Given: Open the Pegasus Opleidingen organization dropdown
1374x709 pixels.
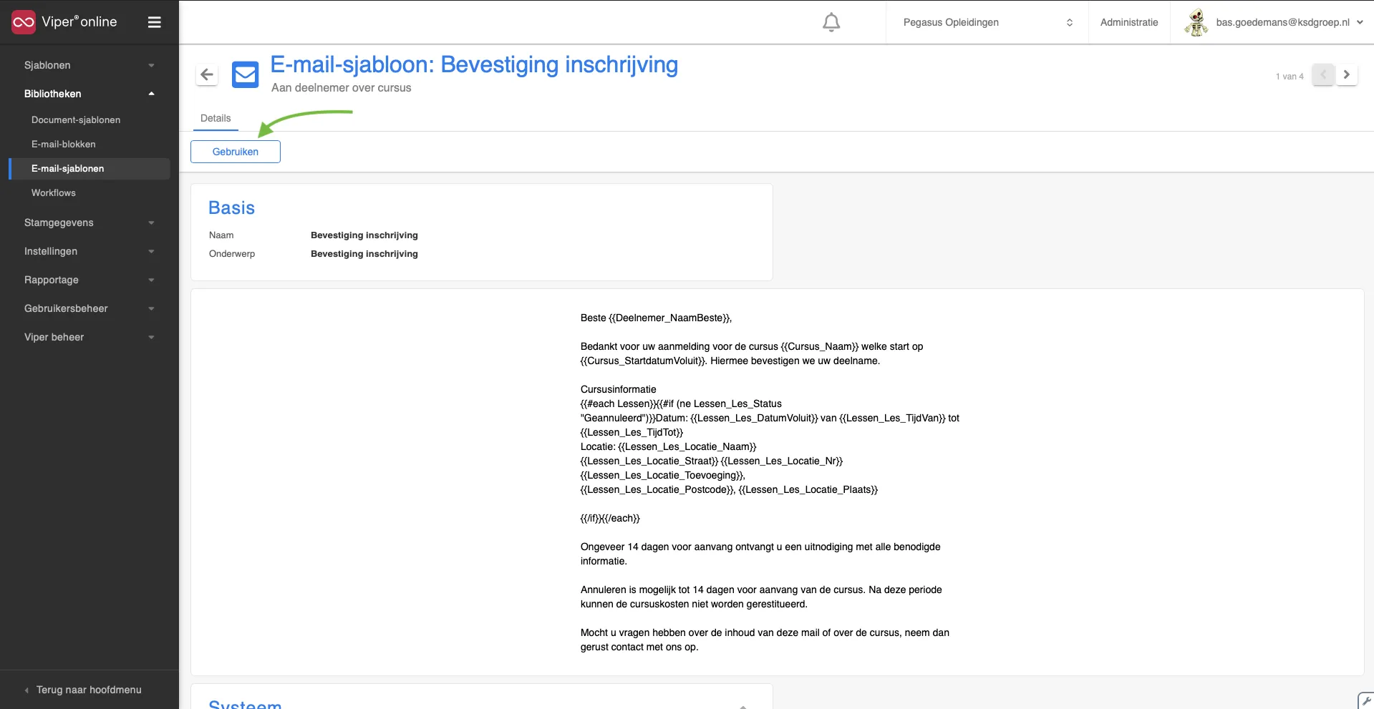Looking at the screenshot, I should click(987, 22).
